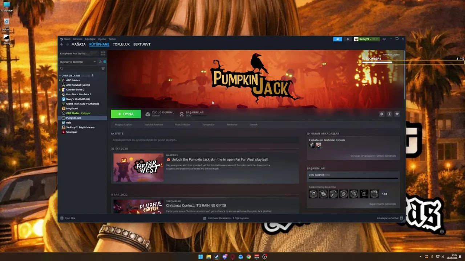Navigate forward with the right arrow
Screen dimensions: 465x261
tap(67, 44)
